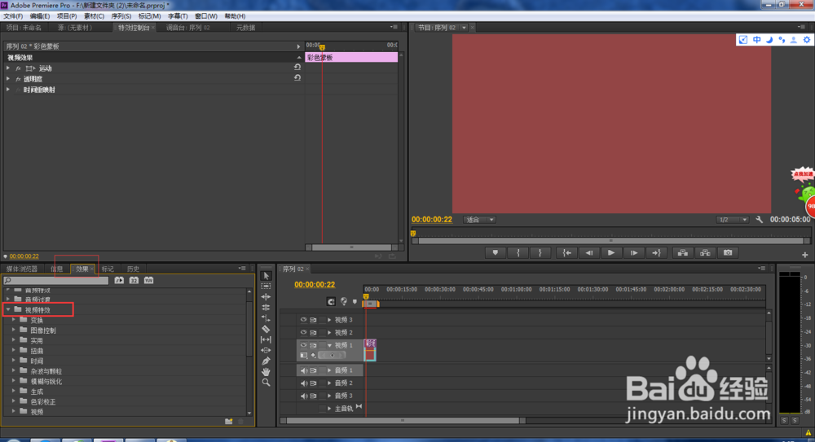This screenshot has width=815, height=442.
Task: Click the Go to In point button
Action: click(x=566, y=253)
